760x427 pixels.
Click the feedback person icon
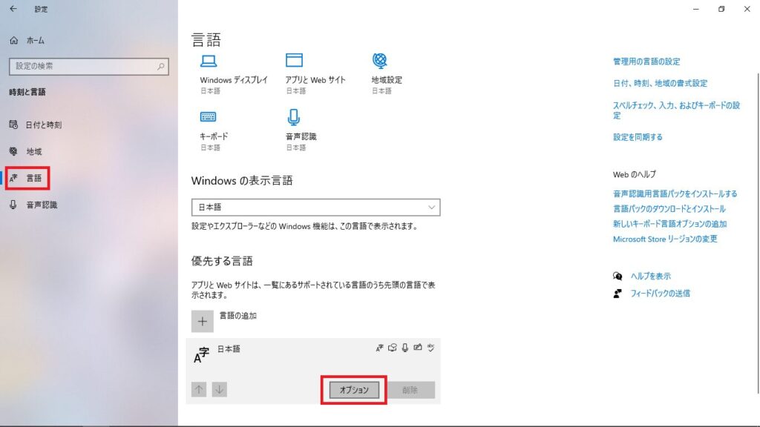coord(617,294)
